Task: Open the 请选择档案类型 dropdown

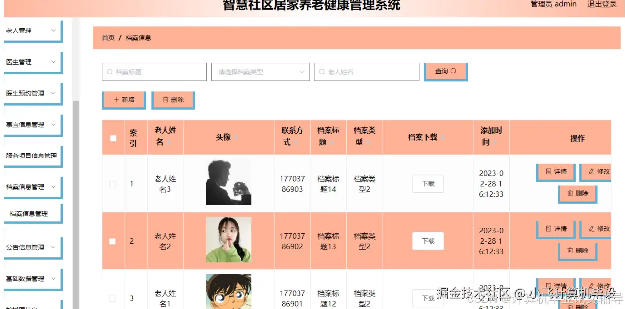Action: click(260, 72)
